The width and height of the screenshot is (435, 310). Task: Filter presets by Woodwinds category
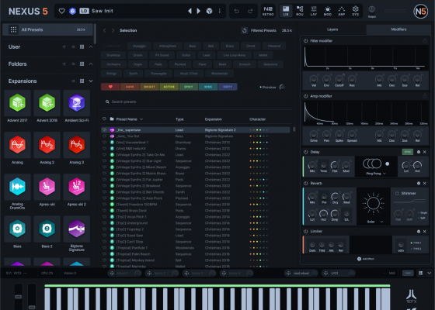(x=219, y=74)
